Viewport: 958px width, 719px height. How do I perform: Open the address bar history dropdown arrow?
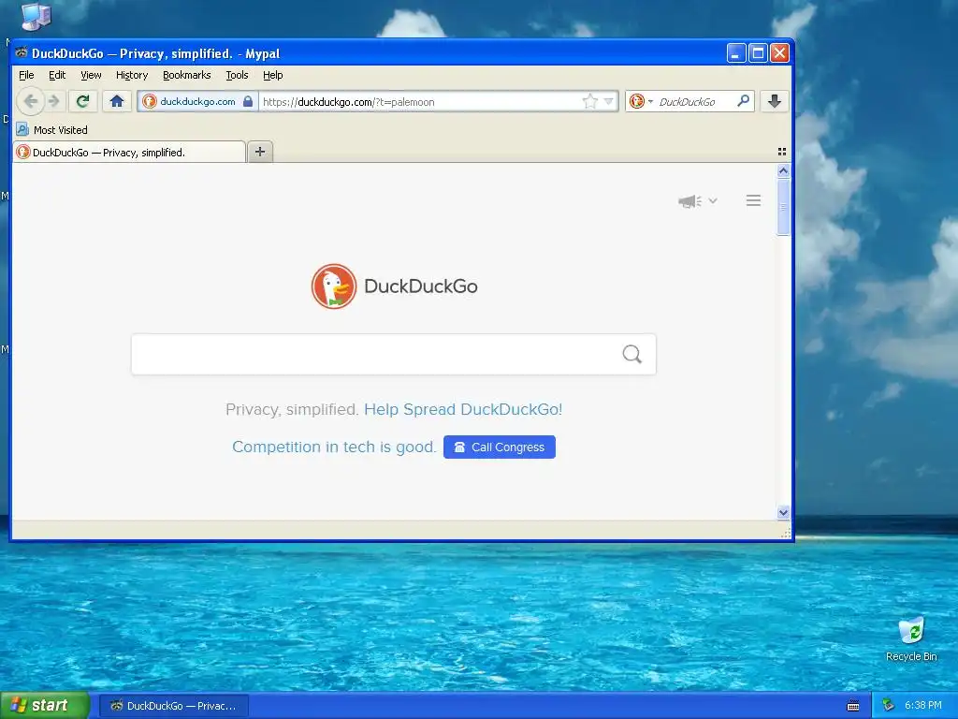point(608,101)
